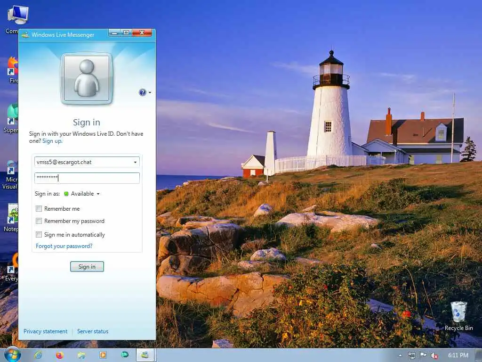Enable Remember my password checkbox

(x=39, y=221)
